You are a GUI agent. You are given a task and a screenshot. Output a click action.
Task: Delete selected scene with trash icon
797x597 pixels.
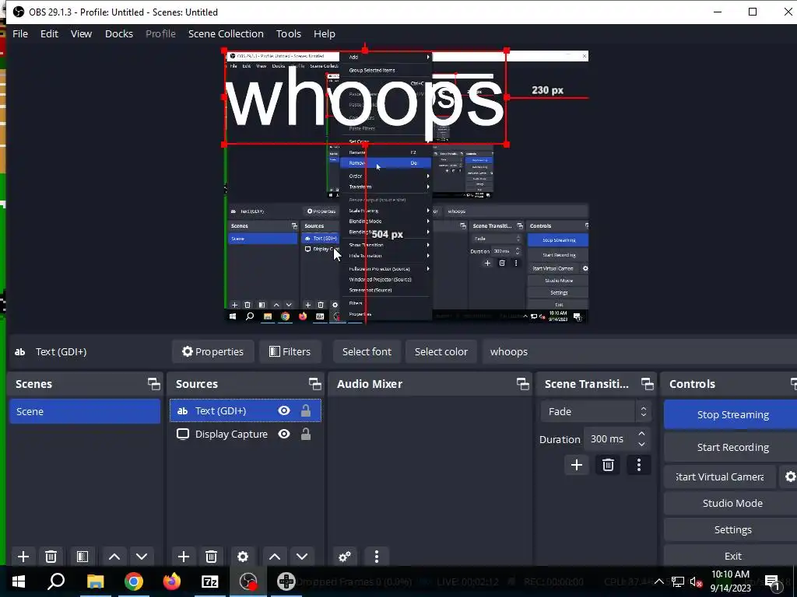(x=51, y=557)
